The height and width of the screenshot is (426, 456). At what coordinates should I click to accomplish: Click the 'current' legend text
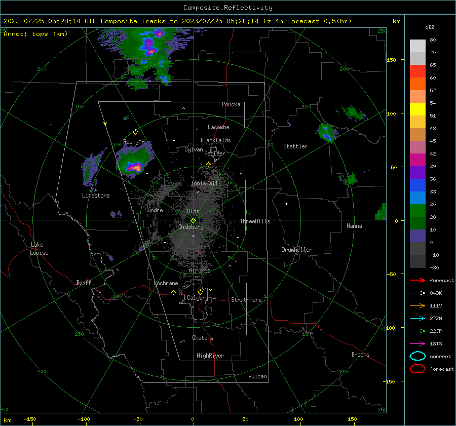click(440, 356)
